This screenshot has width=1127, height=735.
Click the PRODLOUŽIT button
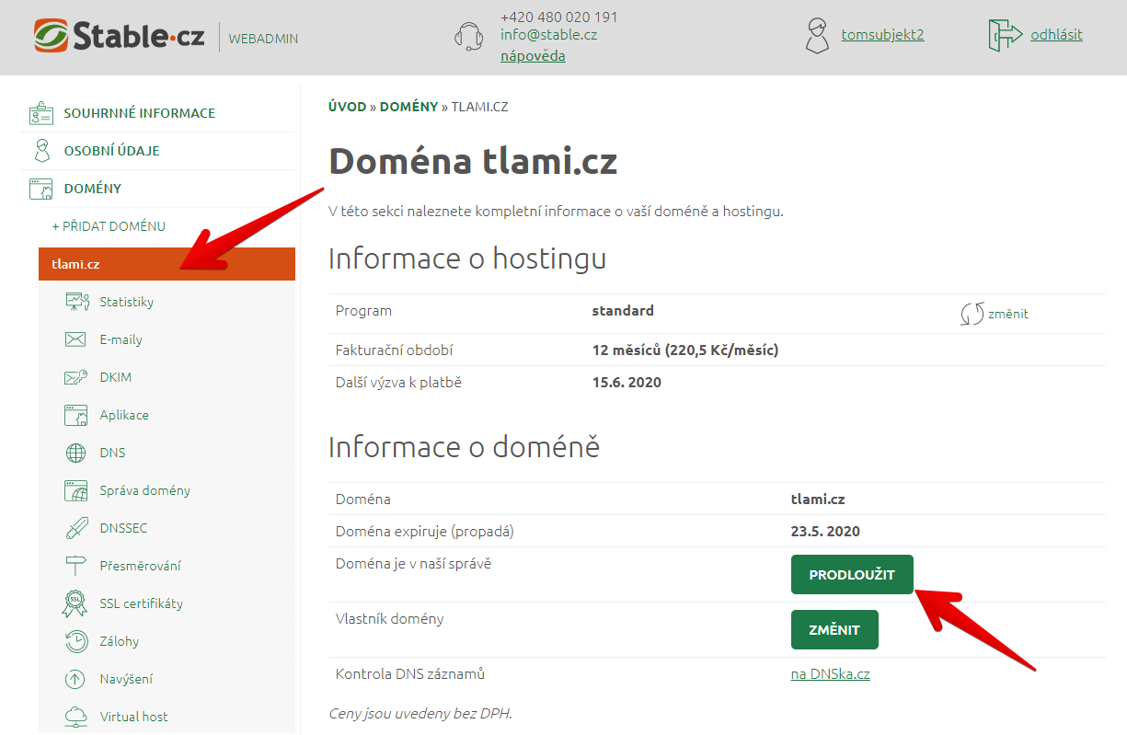(852, 575)
